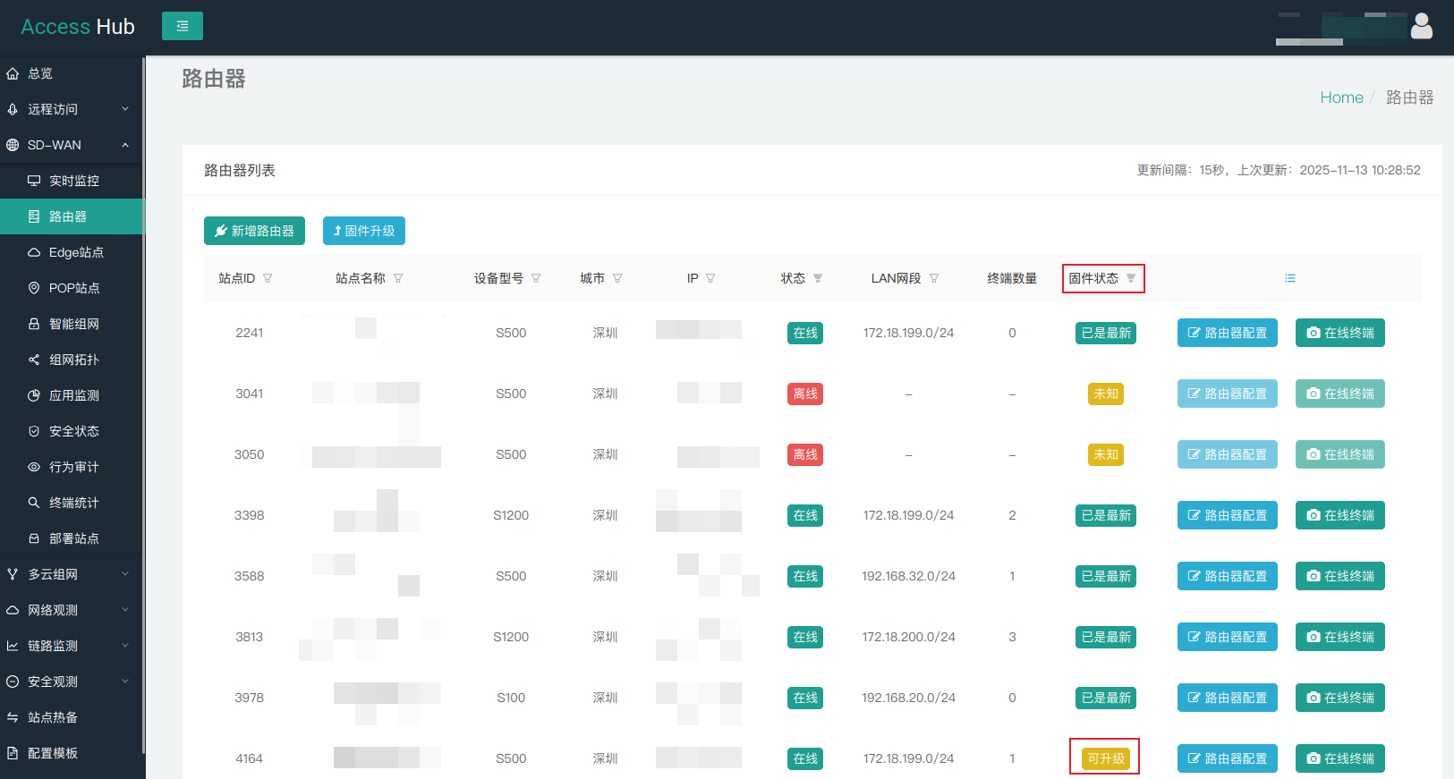Expand the 链路监测 sidebar menu
Image resolution: width=1454 pixels, height=779 pixels.
pos(72,646)
